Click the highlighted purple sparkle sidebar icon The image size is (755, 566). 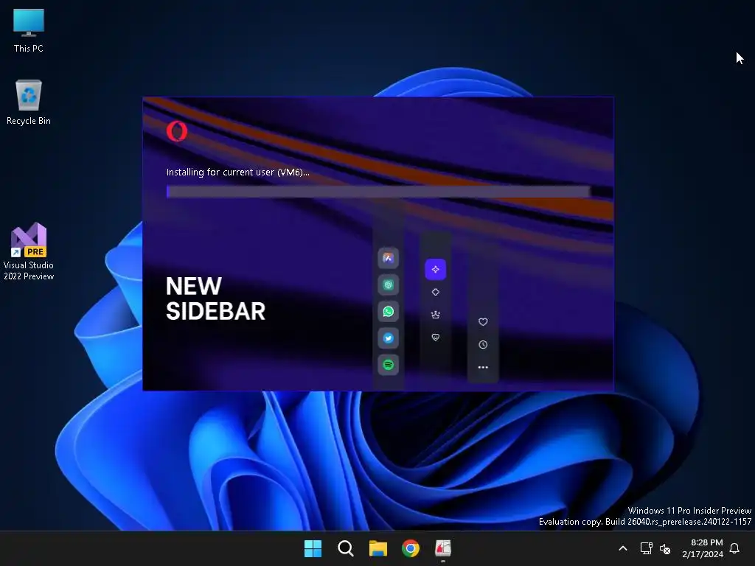pyautogui.click(x=435, y=270)
